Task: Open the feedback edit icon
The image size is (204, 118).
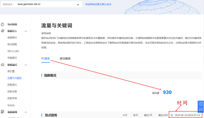Action: coord(201,110)
